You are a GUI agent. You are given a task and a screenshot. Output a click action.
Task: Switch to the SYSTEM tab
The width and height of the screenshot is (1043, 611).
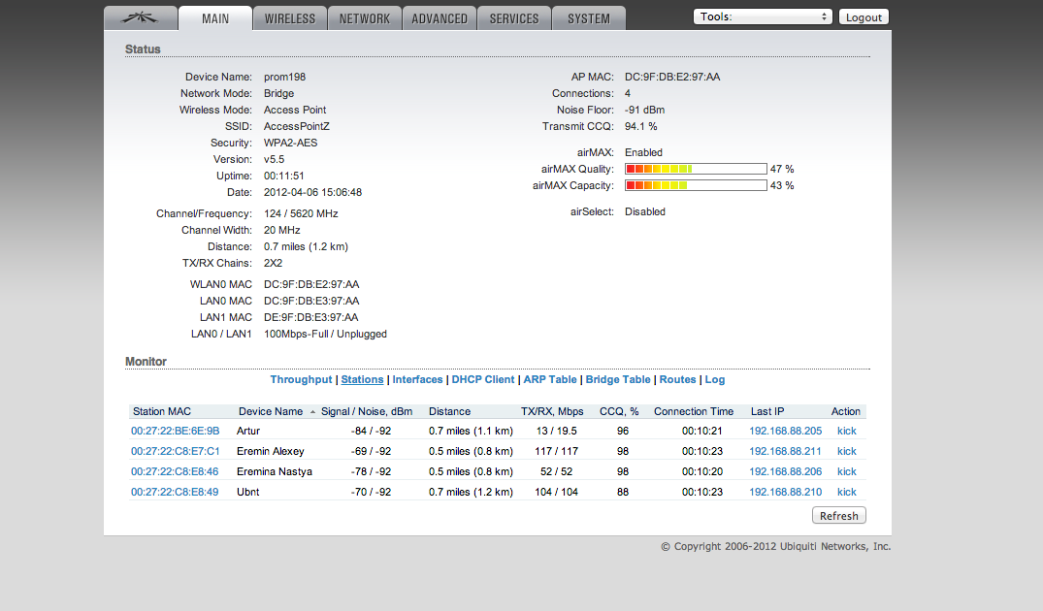tap(589, 18)
